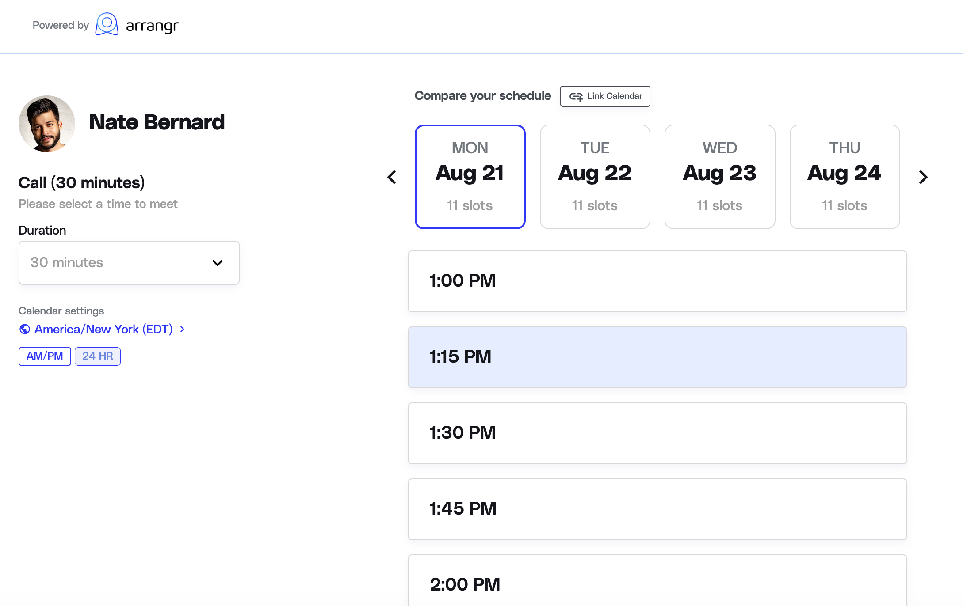This screenshot has width=963, height=606.
Task: Select the Wednesday Aug 23 date tab
Action: click(719, 177)
